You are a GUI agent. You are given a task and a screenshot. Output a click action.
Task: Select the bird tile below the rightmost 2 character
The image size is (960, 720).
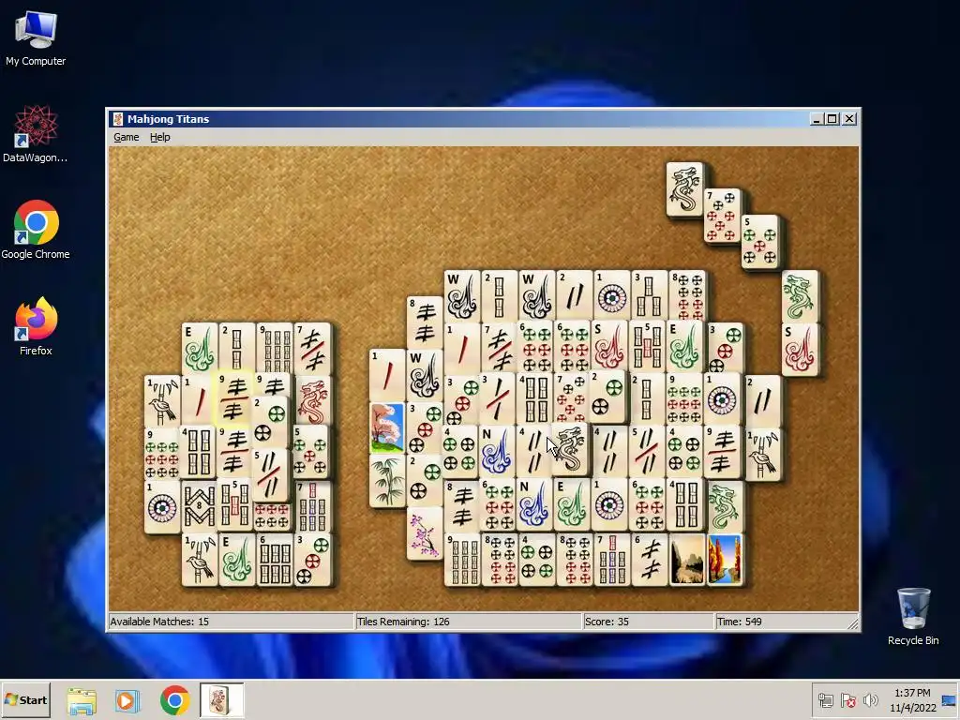(763, 455)
